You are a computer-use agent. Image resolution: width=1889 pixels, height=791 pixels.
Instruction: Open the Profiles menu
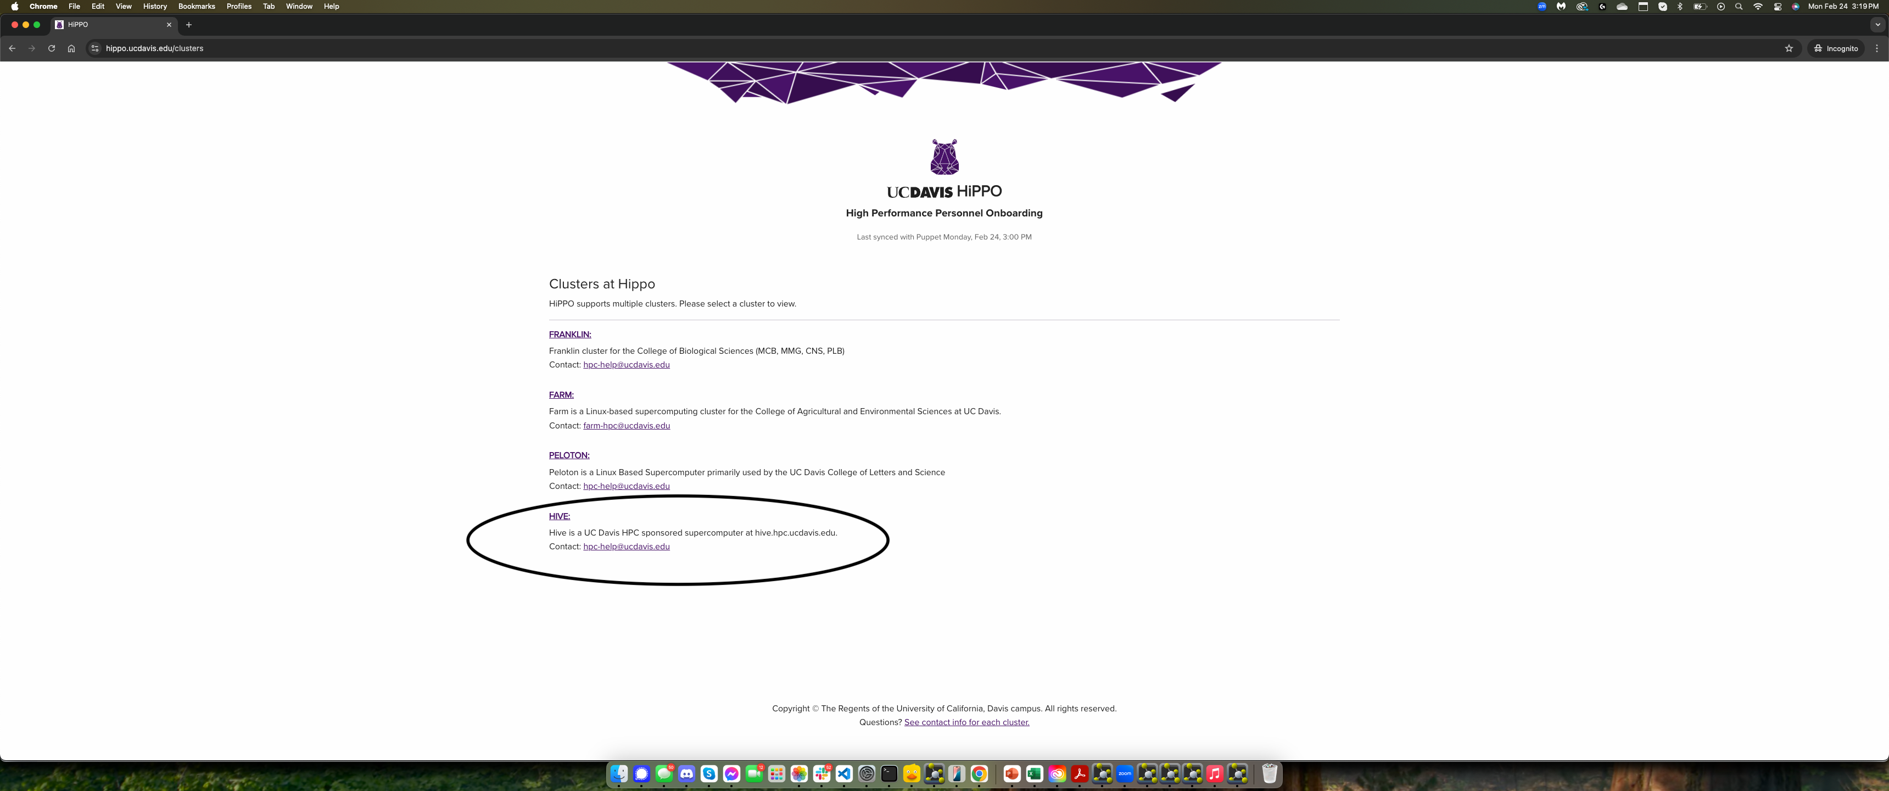(x=239, y=7)
